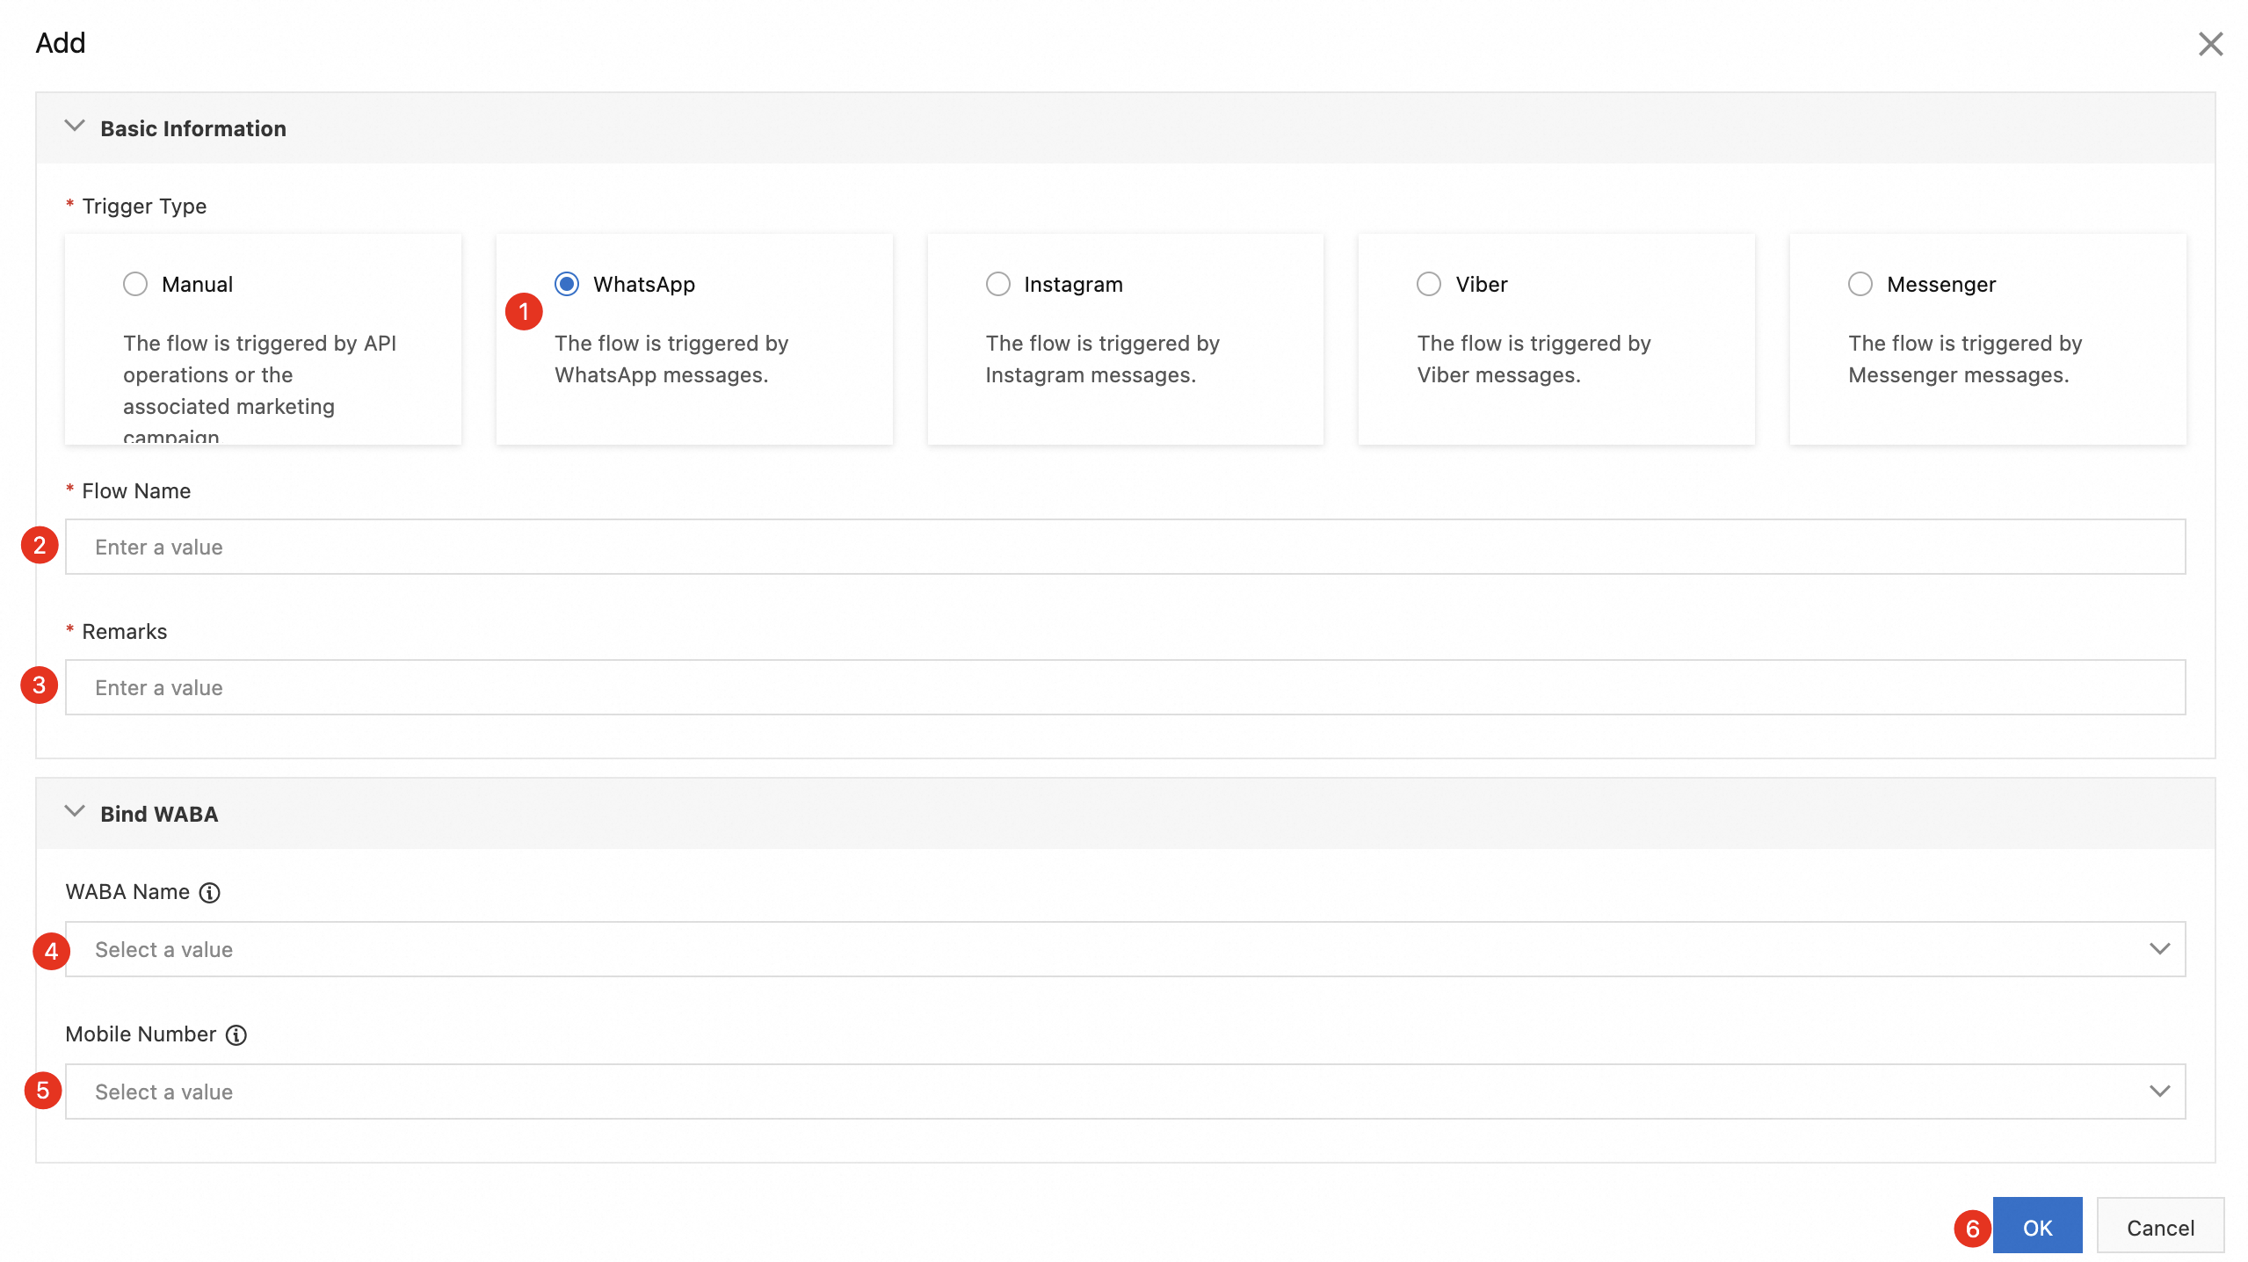Select the Manual trigger type radio
This screenshot has height=1262, width=2248.
pyautogui.click(x=135, y=285)
